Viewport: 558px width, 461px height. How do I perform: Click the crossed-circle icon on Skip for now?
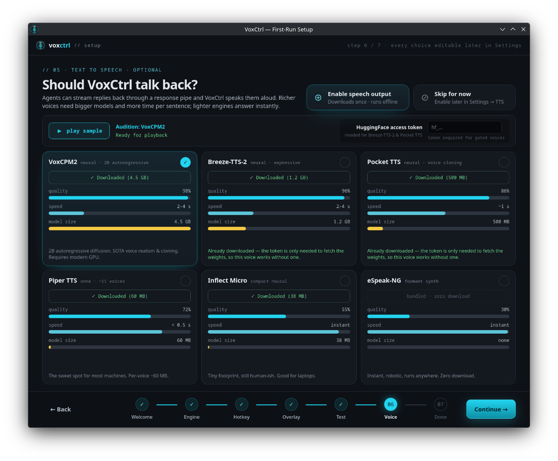[425, 98]
